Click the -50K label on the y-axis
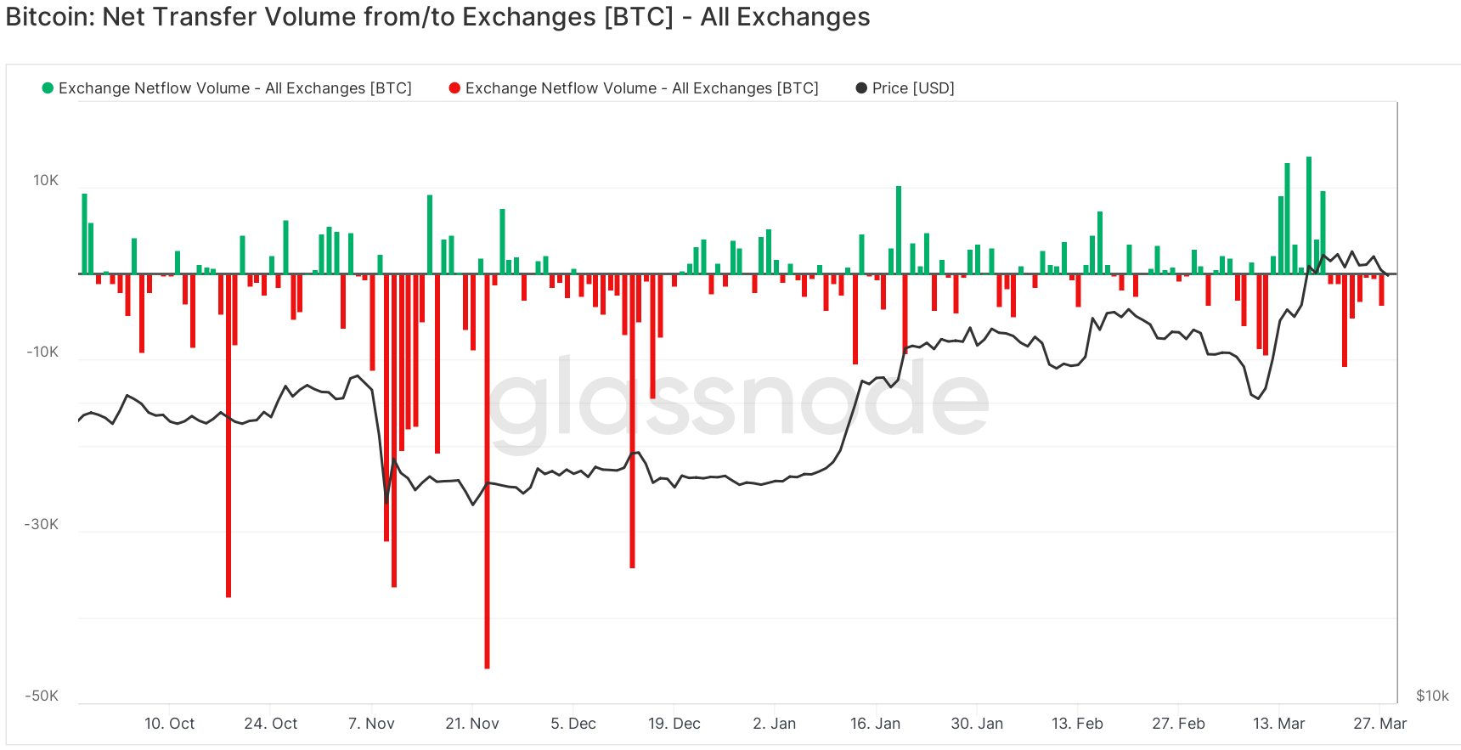The height and width of the screenshot is (750, 1461). coord(42,696)
